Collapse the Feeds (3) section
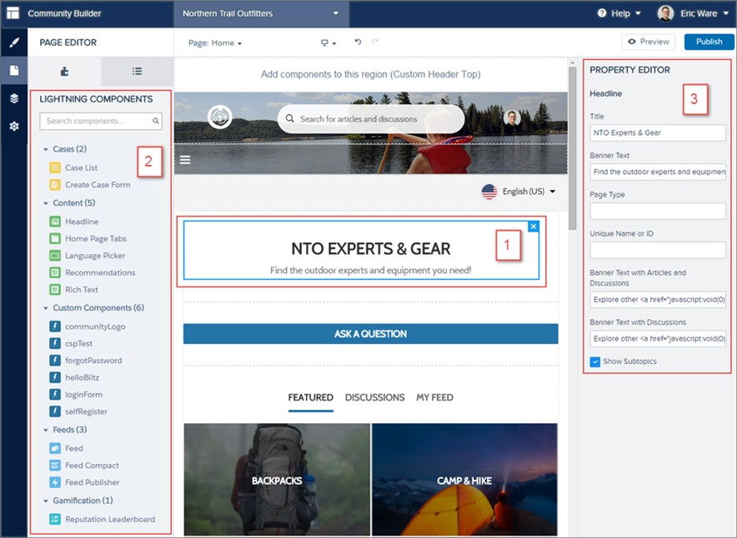 pos(46,430)
